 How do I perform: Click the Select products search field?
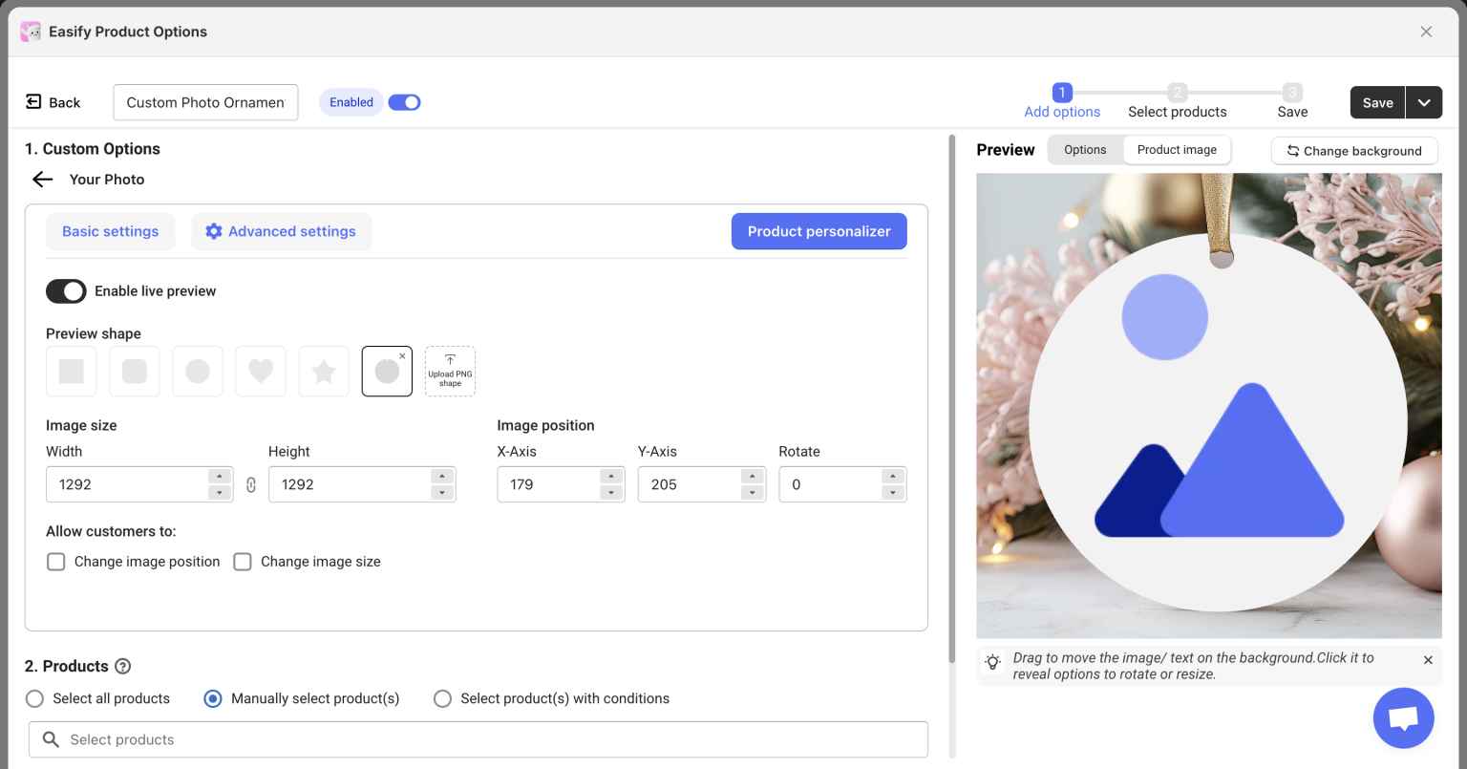(x=478, y=739)
